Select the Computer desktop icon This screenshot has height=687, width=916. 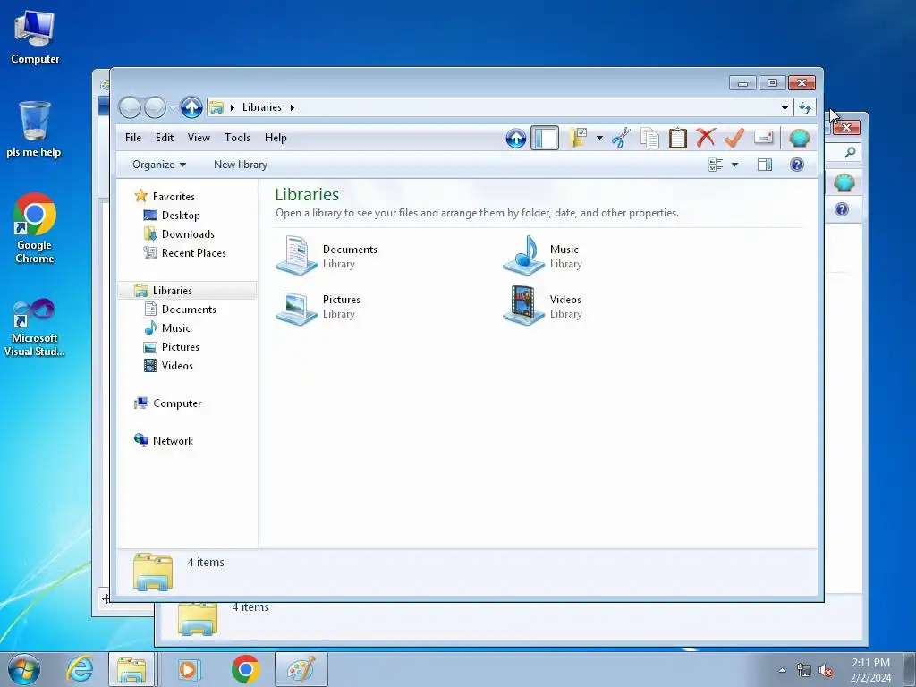pos(35,38)
